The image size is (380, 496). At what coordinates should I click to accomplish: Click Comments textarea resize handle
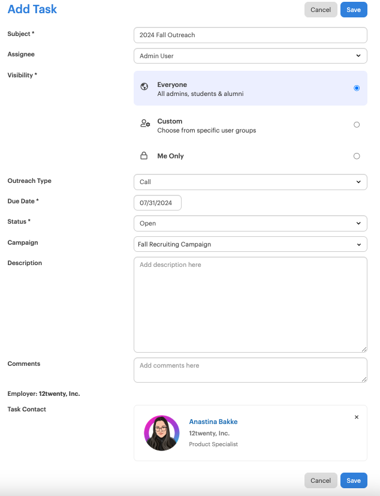point(364,379)
